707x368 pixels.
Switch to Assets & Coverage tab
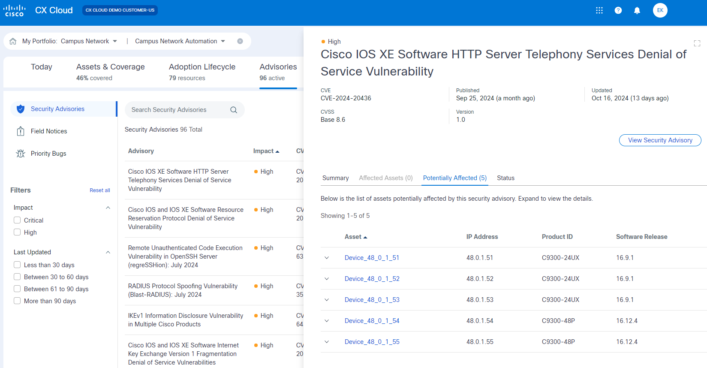click(111, 72)
